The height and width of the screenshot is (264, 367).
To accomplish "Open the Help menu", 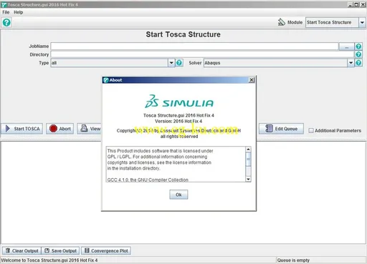I will point(19,12).
